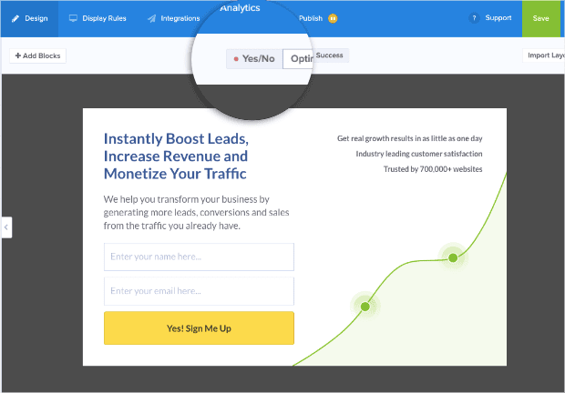Click the monitor icon for Display Rules
The height and width of the screenshot is (393, 565).
pyautogui.click(x=73, y=18)
